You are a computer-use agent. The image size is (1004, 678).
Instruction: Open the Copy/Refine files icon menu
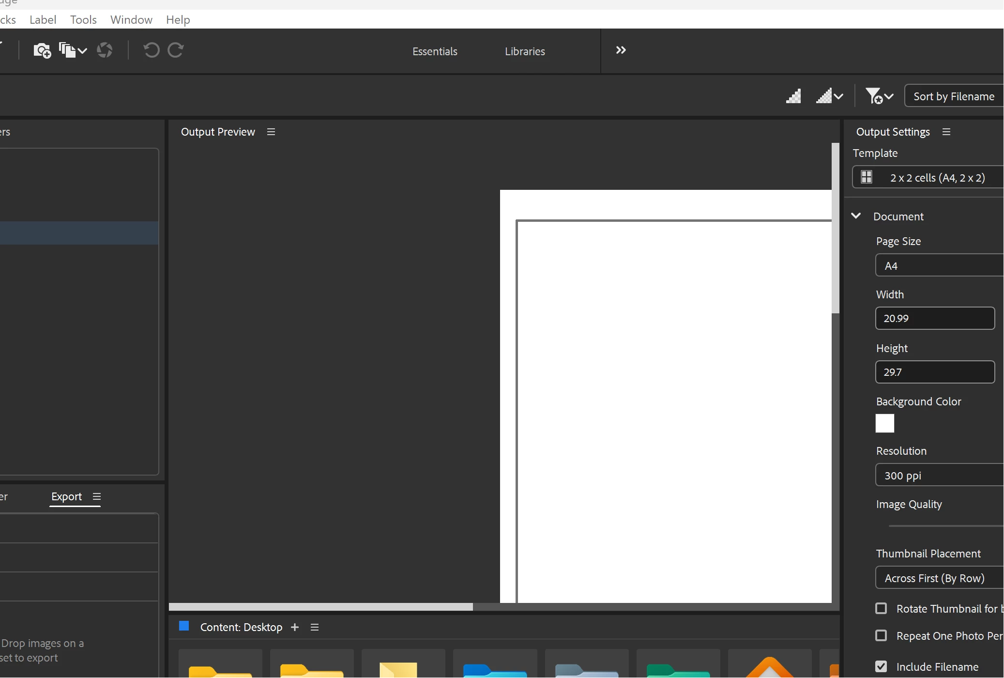[x=73, y=50]
